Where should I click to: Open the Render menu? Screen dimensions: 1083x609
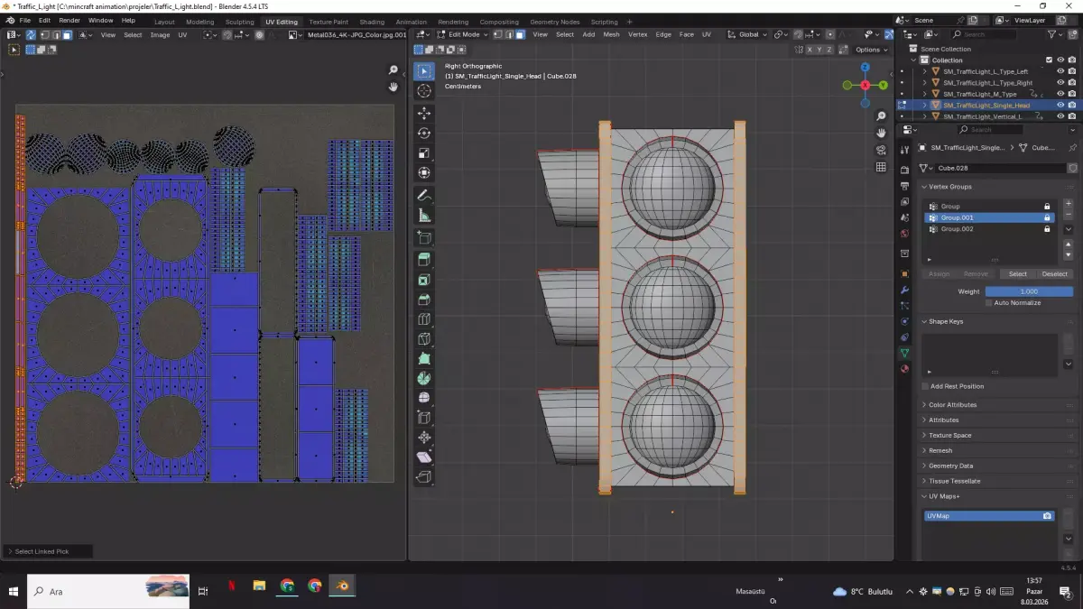click(69, 20)
